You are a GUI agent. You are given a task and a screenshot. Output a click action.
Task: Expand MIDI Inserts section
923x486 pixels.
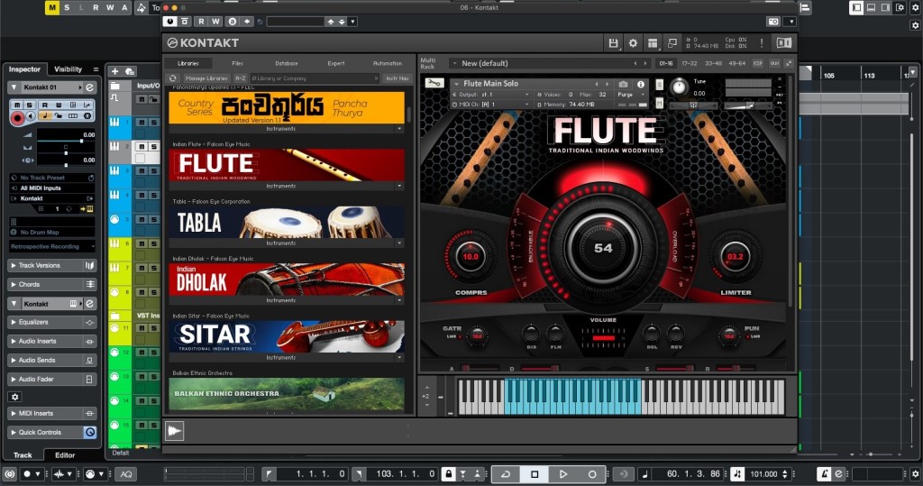pyautogui.click(x=51, y=414)
